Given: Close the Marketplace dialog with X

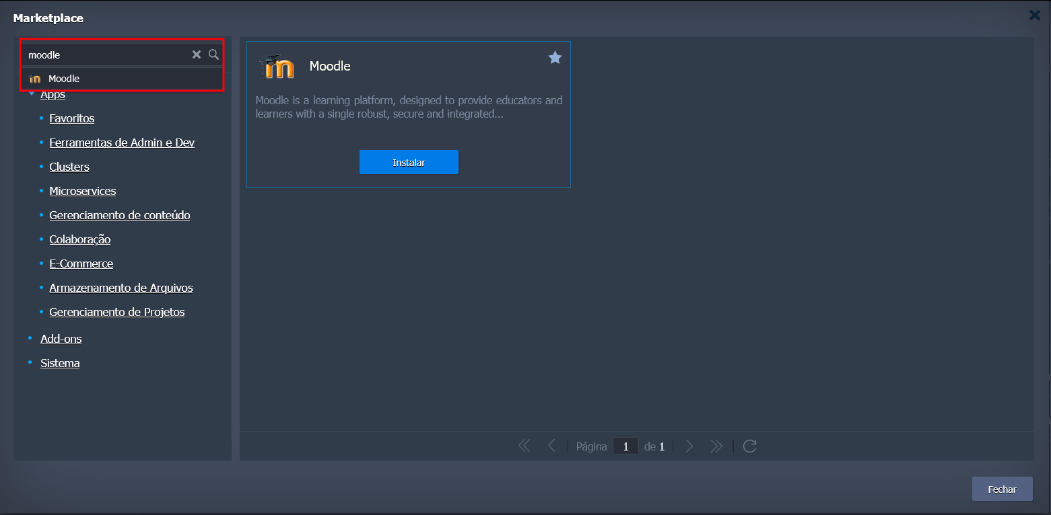Looking at the screenshot, I should coord(1035,15).
